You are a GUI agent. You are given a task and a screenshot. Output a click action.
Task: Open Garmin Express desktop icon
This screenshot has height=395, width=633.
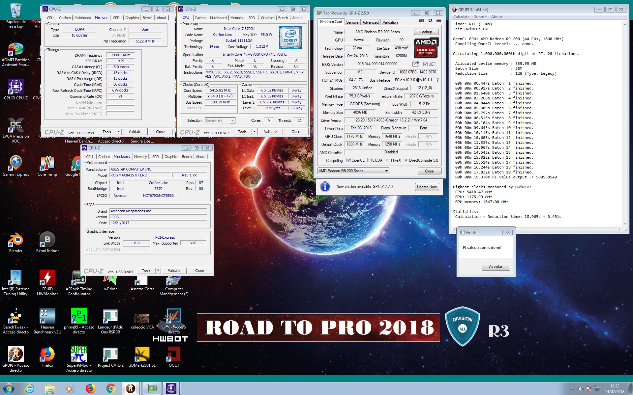coord(15,166)
